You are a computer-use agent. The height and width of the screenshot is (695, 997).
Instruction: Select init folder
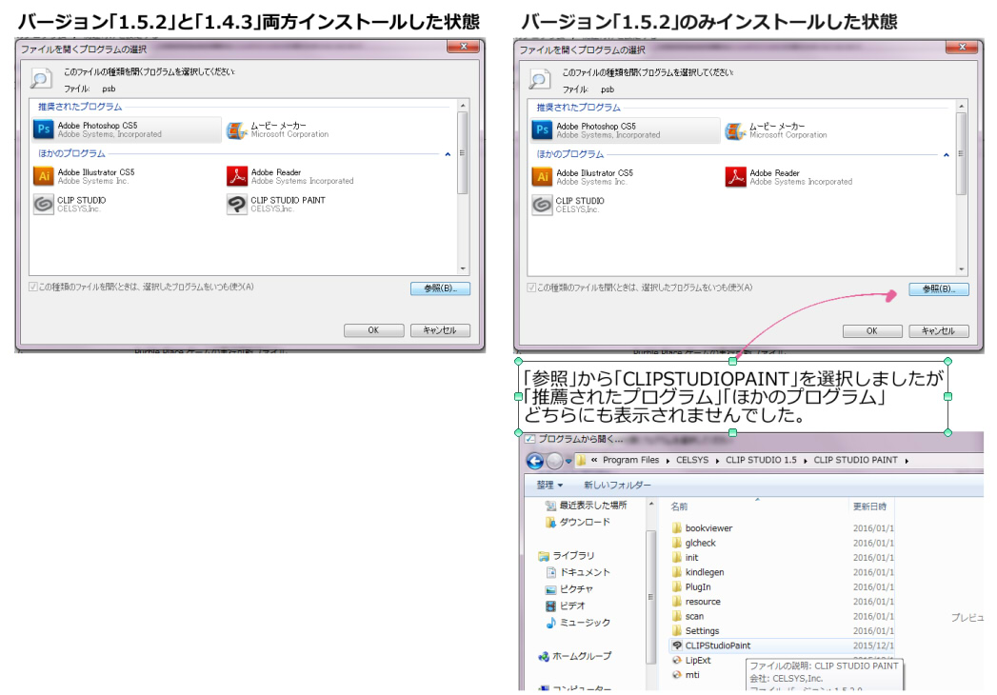pyautogui.click(x=685, y=558)
